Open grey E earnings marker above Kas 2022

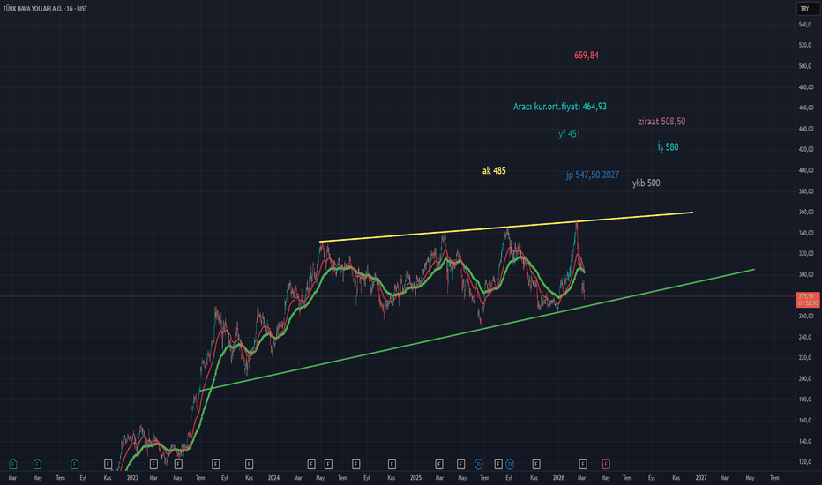(x=108, y=464)
